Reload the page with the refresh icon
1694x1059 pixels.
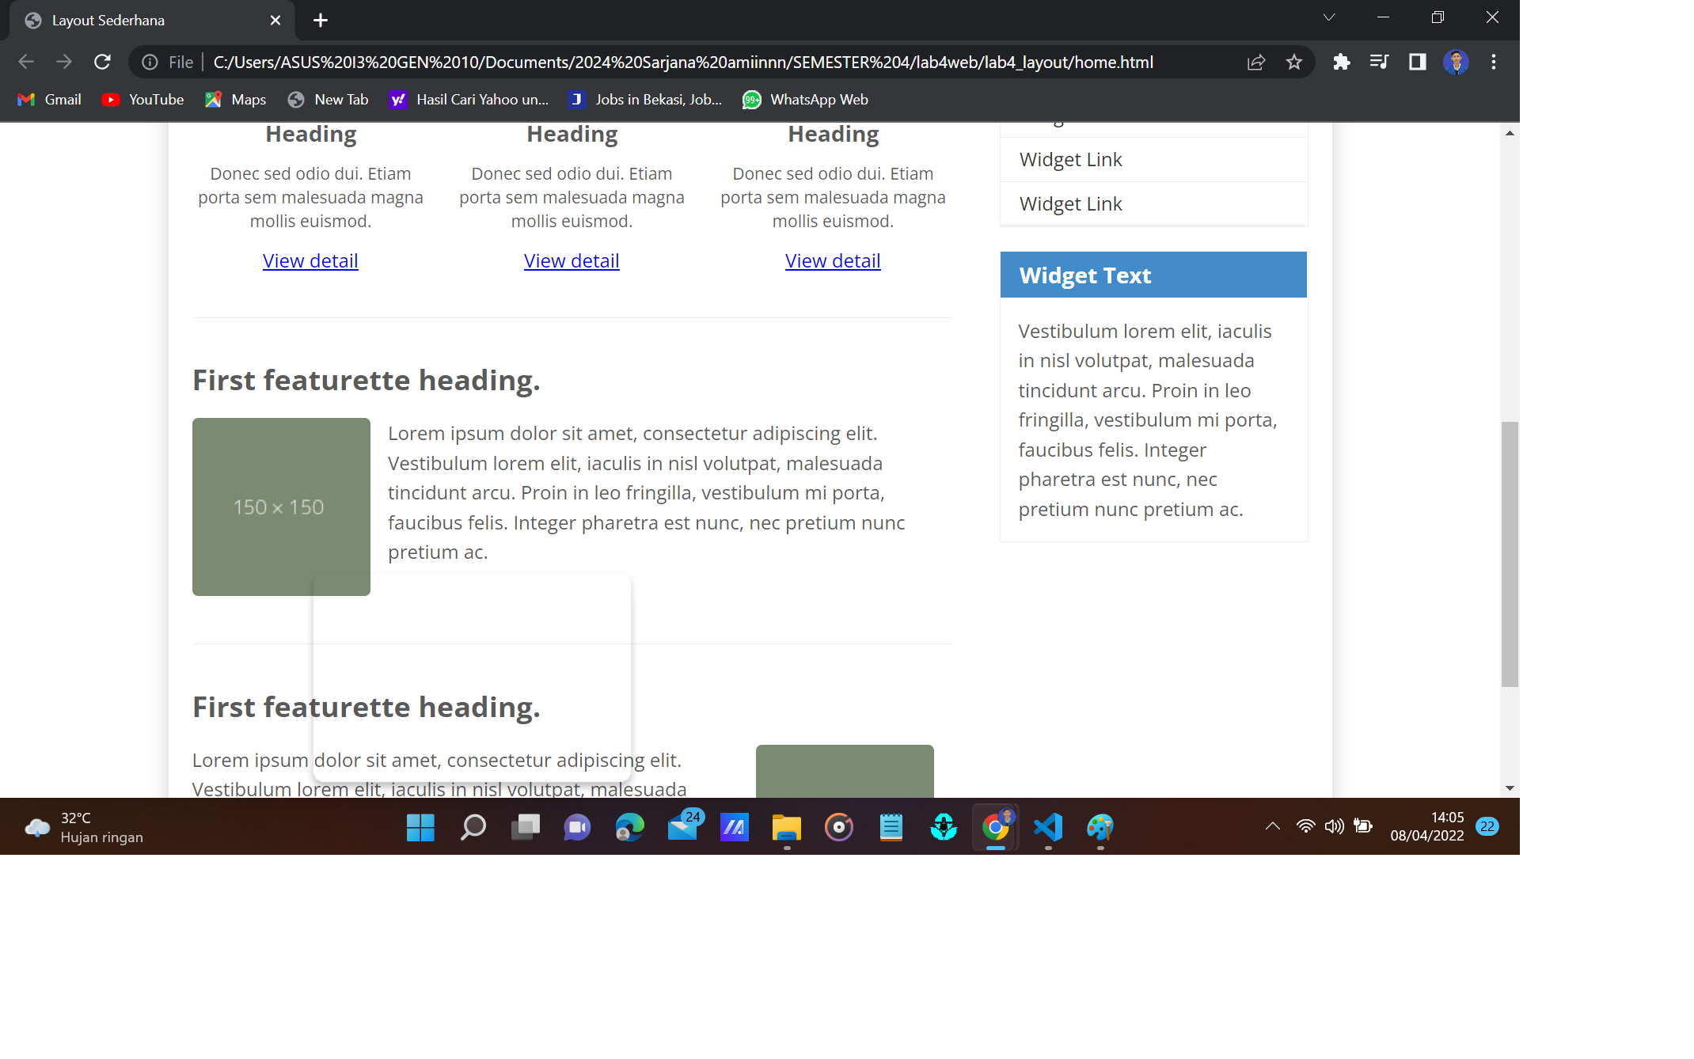click(102, 62)
